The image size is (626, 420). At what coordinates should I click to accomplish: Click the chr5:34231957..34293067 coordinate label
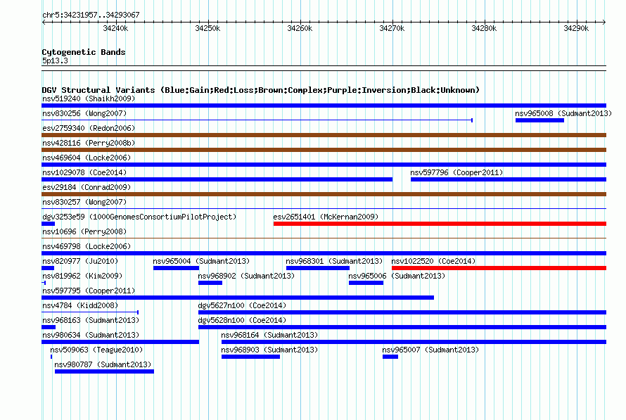[x=91, y=15]
